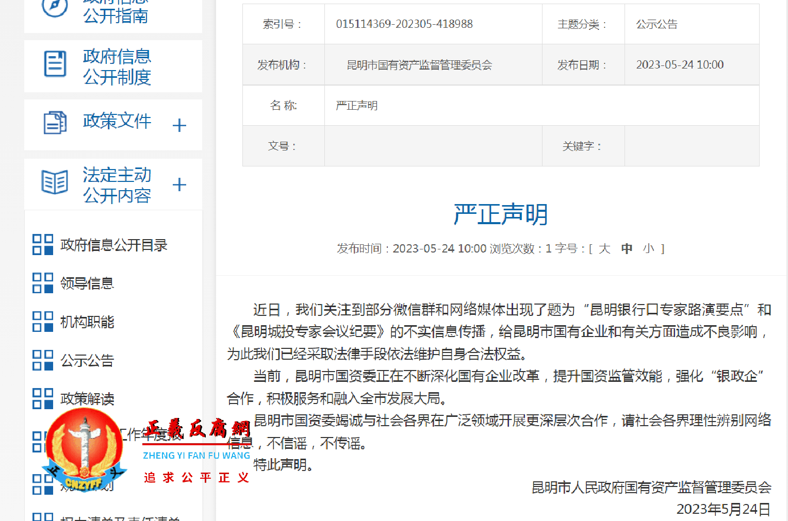The height and width of the screenshot is (521, 788).
Task: Select 大 to enlarge article font
Action: (x=604, y=248)
